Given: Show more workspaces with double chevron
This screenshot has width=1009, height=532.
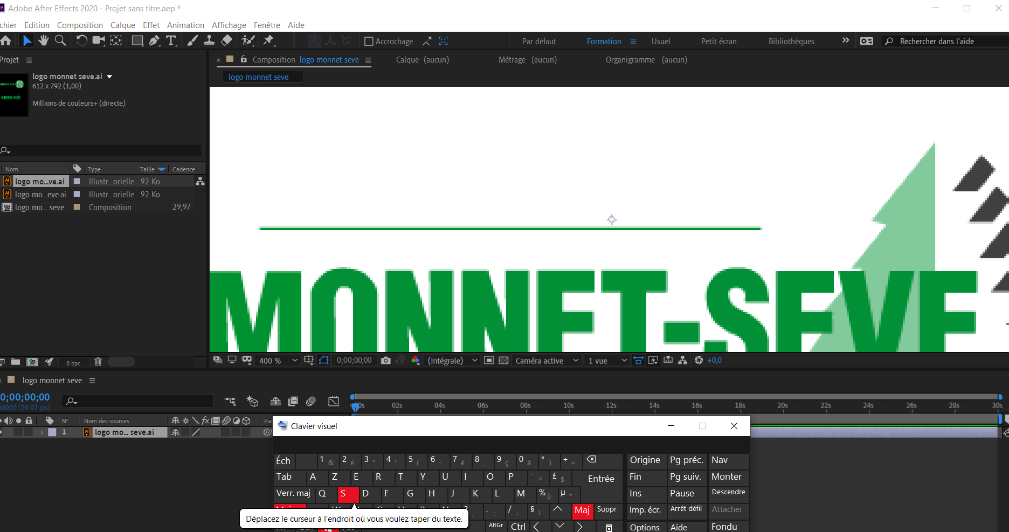Looking at the screenshot, I should point(846,40).
